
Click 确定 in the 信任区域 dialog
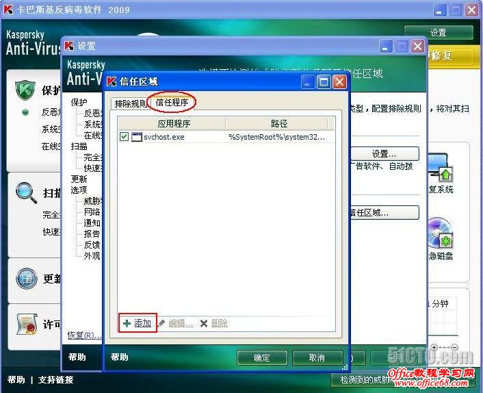coord(262,357)
